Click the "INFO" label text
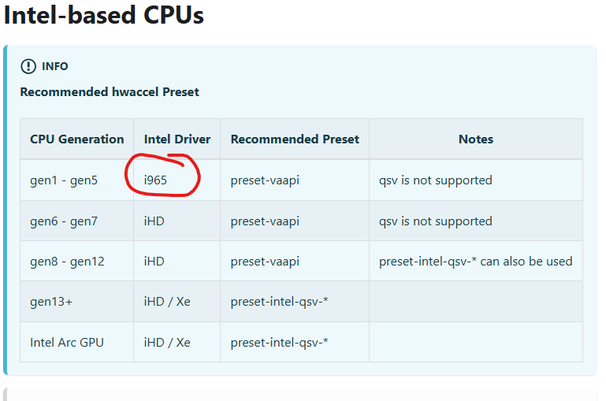Screen dimensions: 606x401 55,66
